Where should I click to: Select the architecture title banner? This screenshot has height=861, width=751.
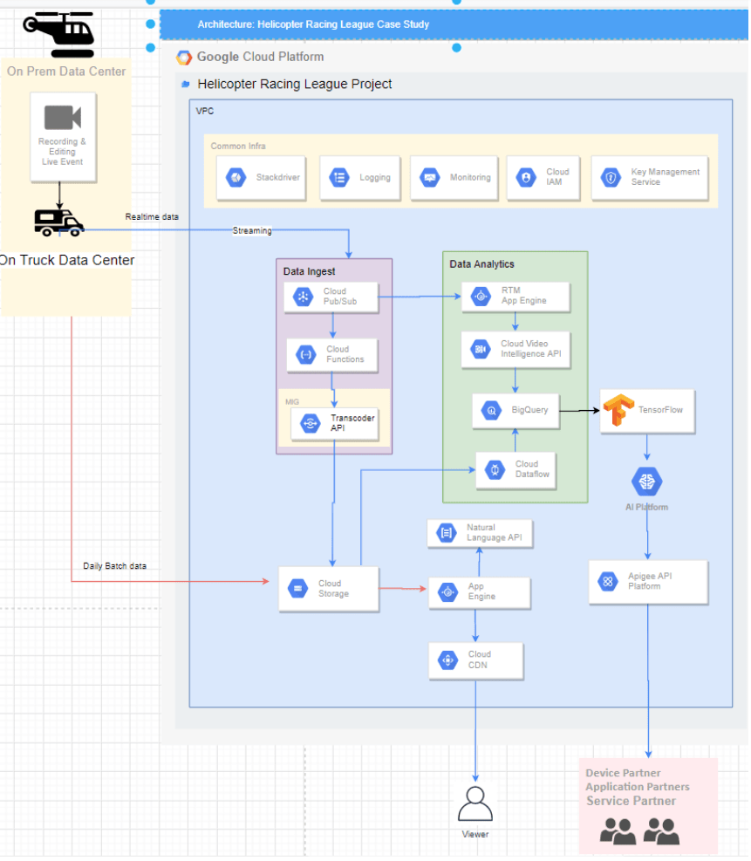pos(454,24)
